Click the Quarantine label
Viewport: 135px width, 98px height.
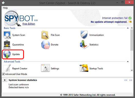[18, 45]
